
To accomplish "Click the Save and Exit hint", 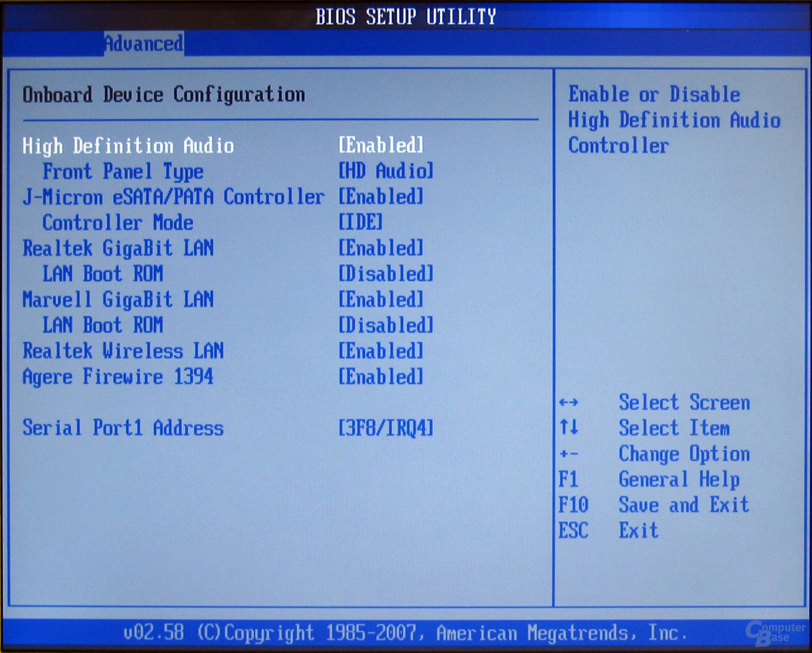I will pos(684,505).
